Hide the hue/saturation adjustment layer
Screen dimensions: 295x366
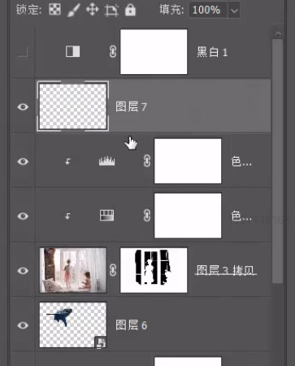[23, 216]
